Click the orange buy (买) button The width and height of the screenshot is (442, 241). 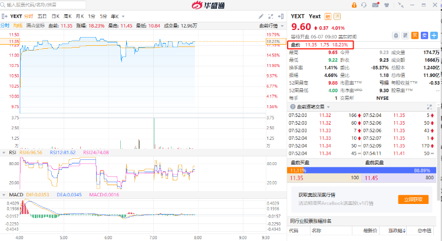point(415,35)
